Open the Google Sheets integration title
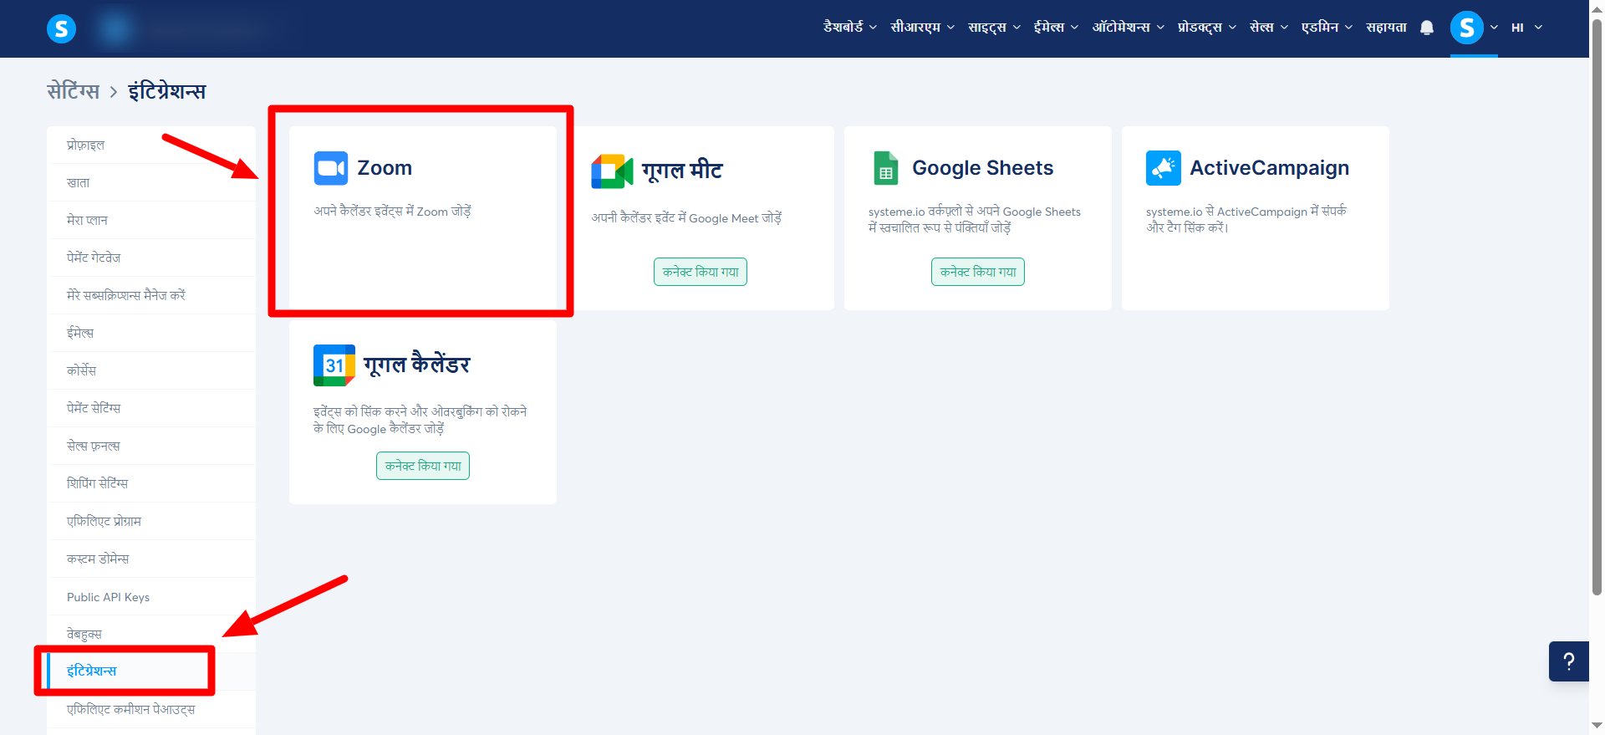This screenshot has width=1605, height=735. (983, 168)
